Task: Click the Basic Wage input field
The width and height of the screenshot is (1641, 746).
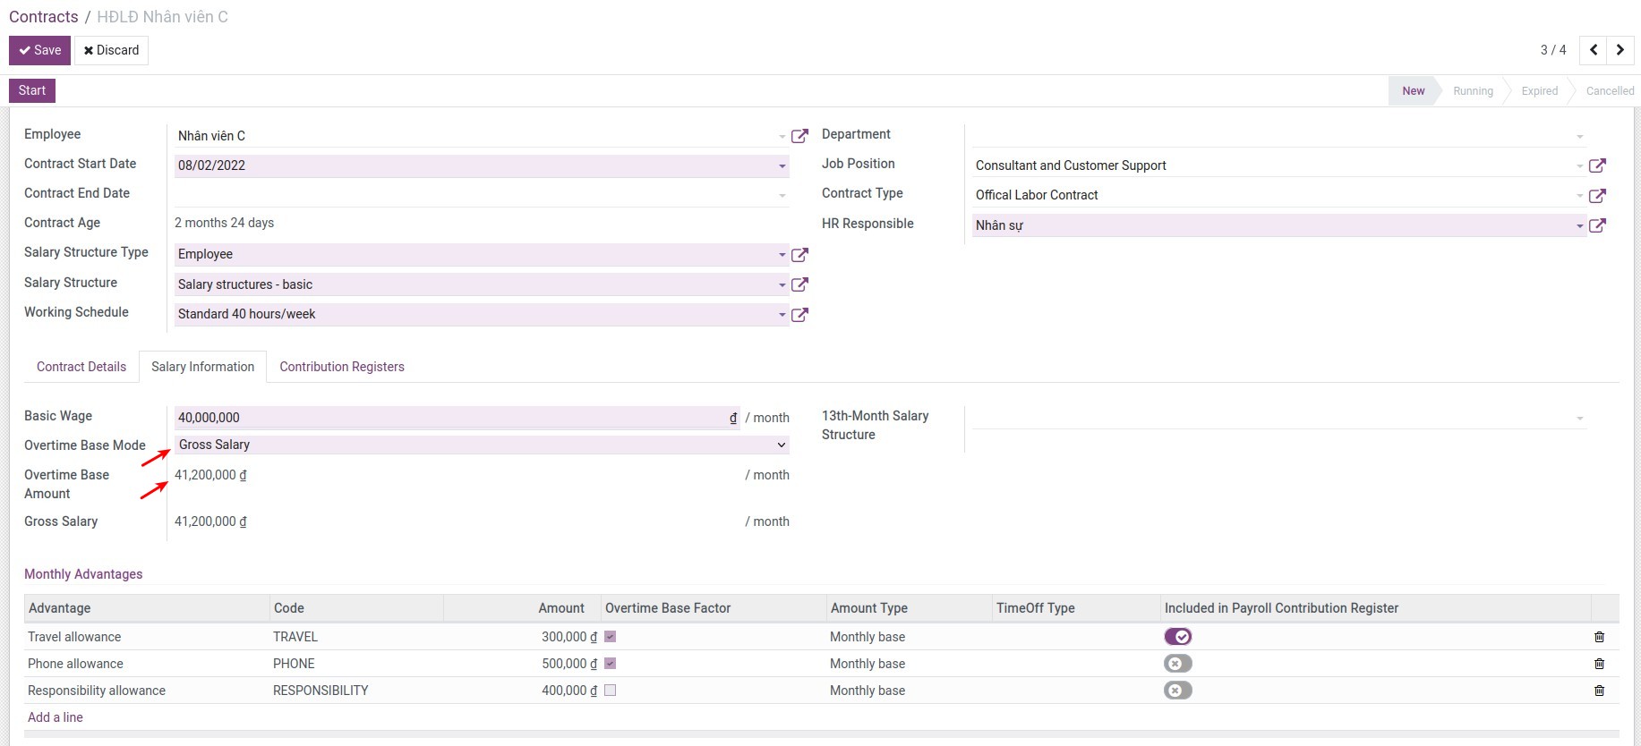Action: click(450, 418)
